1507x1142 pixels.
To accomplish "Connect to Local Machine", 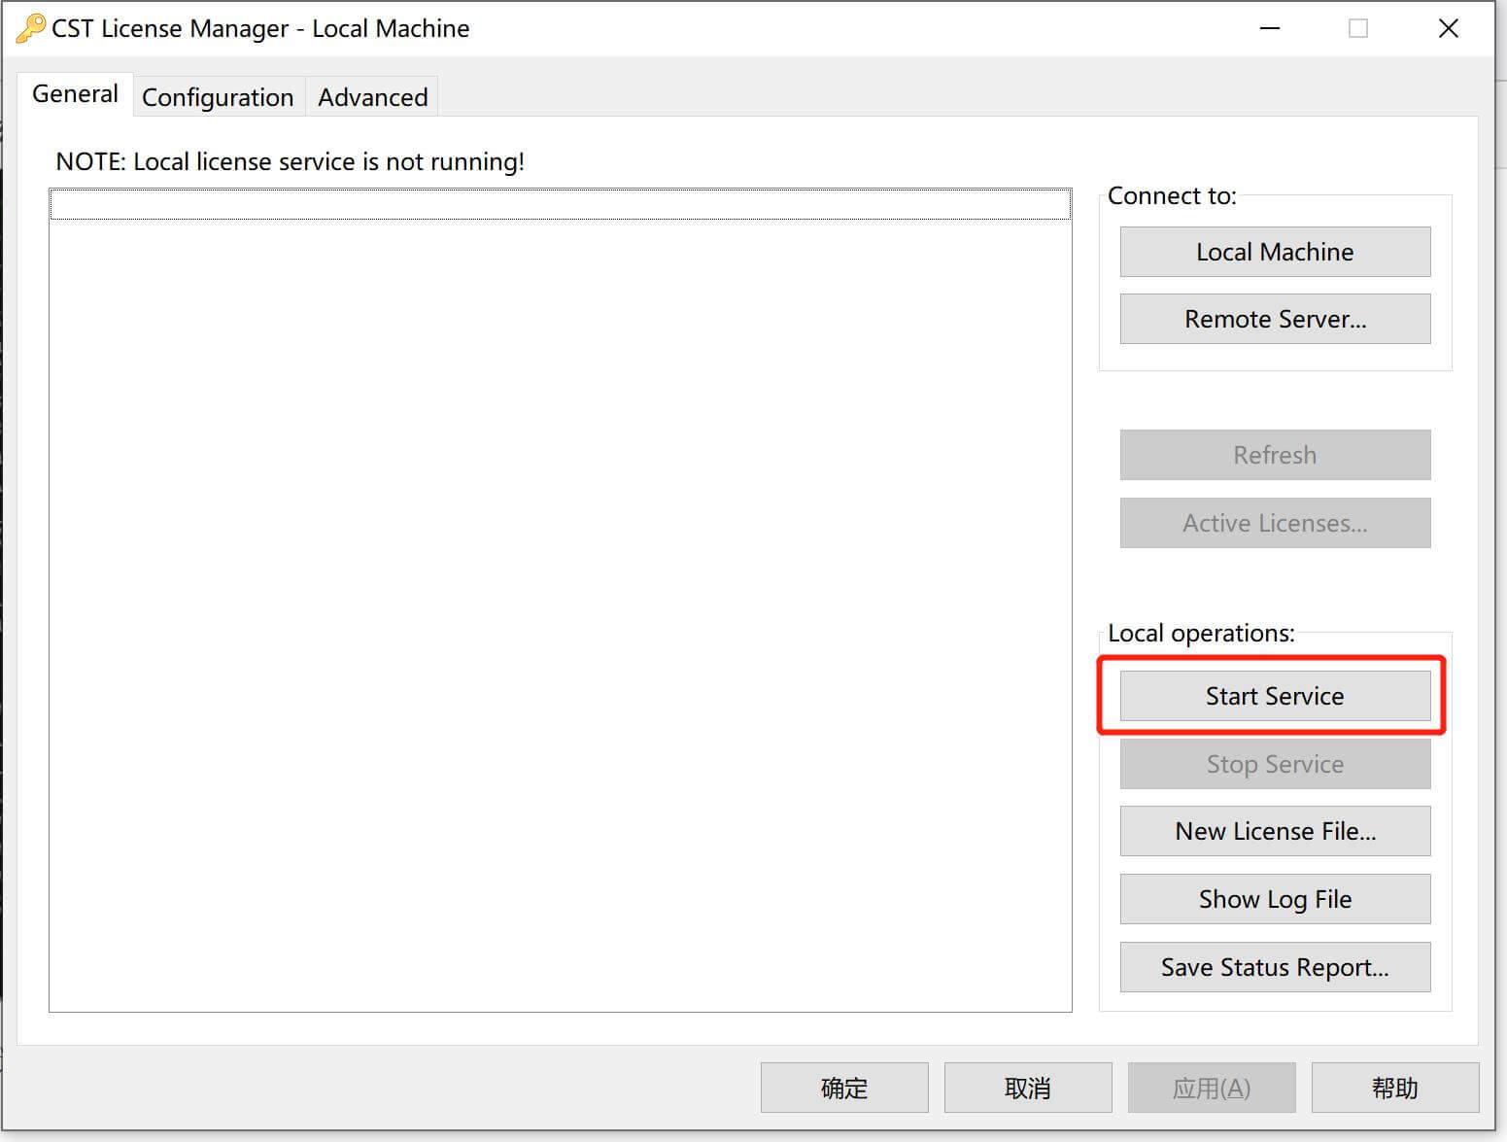I will coord(1274,252).
